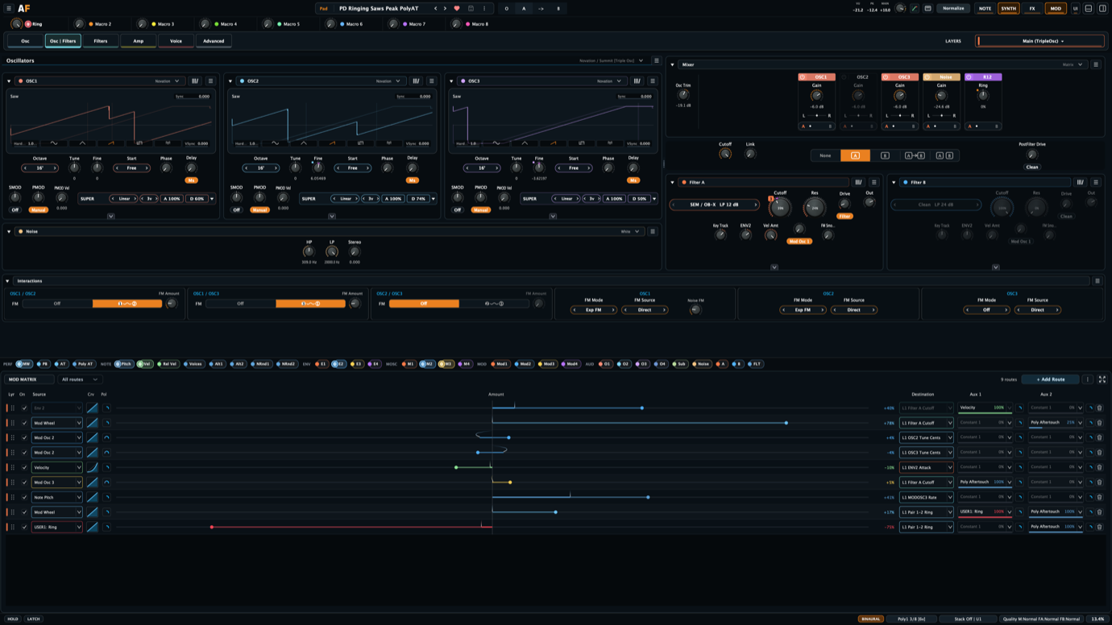Toggle the HOLD button in status bar
Viewport: 1112px width, 625px height.
click(x=13, y=619)
